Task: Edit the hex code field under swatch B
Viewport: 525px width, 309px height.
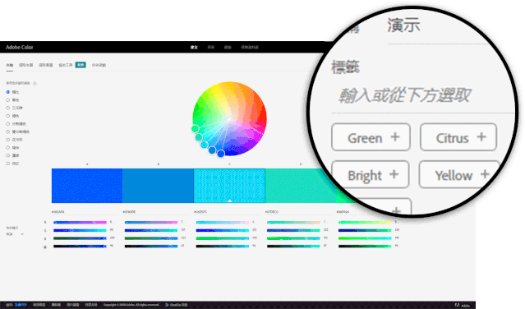Action: click(155, 212)
